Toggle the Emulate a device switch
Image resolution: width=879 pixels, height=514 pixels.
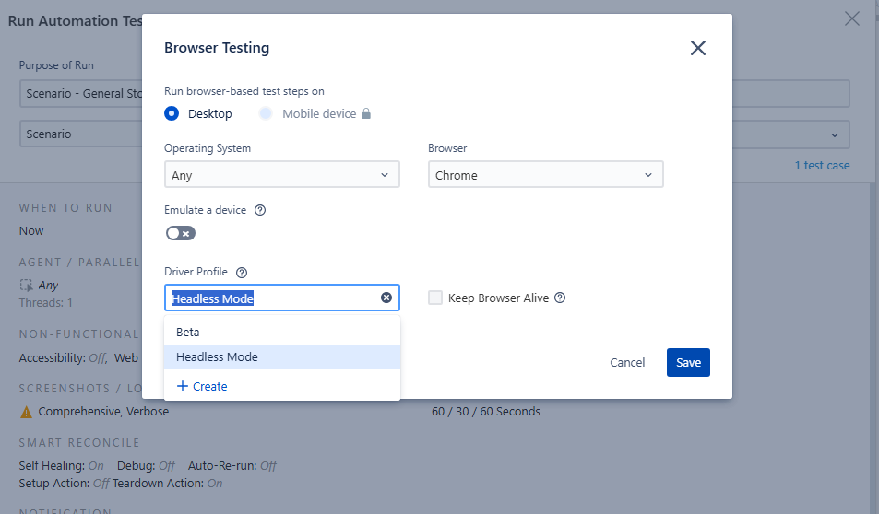pos(180,234)
